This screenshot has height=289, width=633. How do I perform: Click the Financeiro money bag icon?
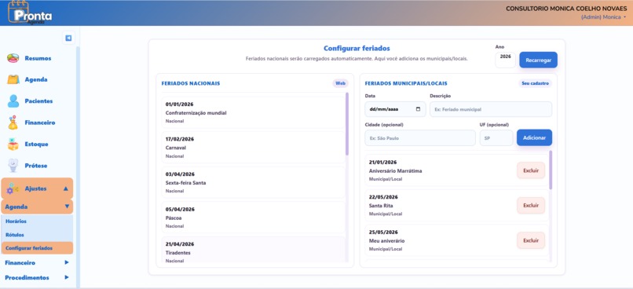pos(13,123)
